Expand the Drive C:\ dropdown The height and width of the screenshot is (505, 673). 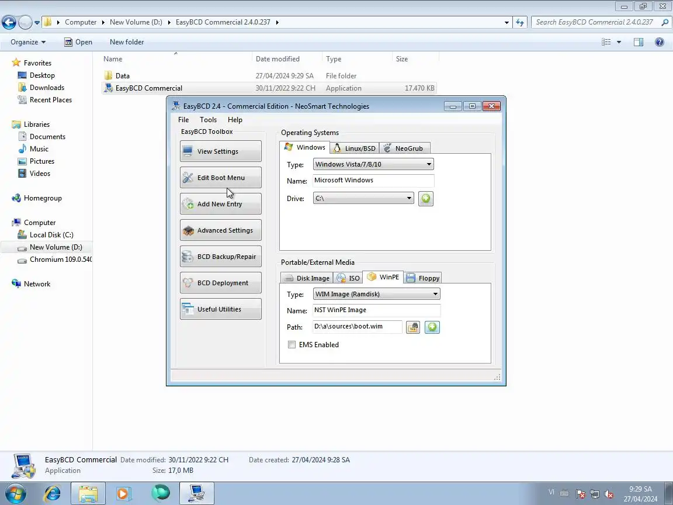[363, 198]
